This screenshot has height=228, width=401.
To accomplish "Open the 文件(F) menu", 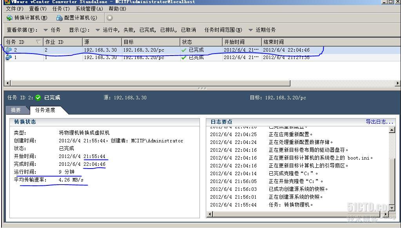I will 15,9.
